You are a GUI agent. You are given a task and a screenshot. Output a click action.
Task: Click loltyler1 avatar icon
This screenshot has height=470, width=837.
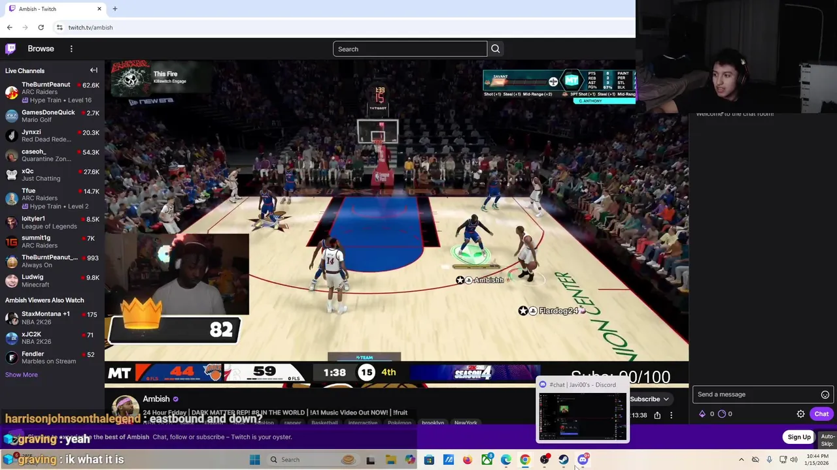(11, 223)
